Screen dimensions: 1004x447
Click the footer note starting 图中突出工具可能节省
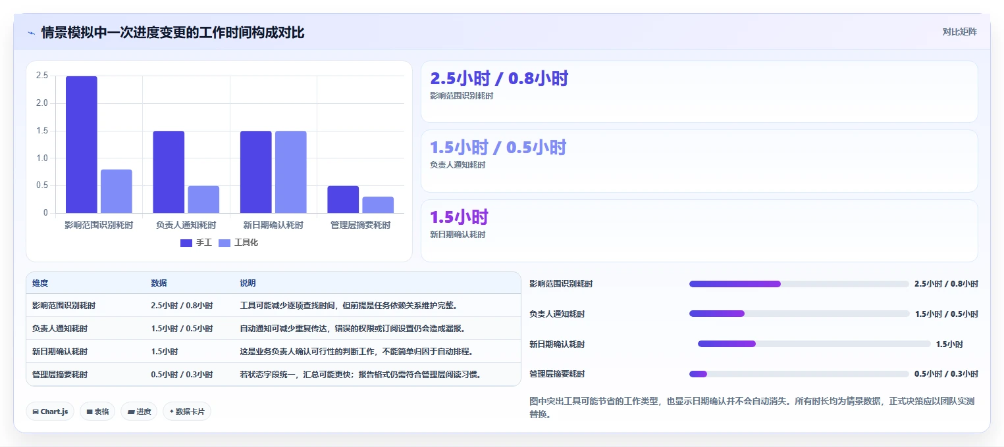(753, 408)
